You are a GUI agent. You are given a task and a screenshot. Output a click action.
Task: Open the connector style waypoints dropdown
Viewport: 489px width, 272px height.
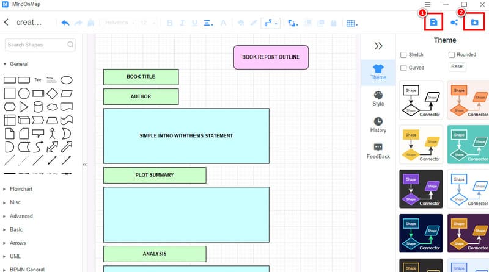(x=270, y=23)
